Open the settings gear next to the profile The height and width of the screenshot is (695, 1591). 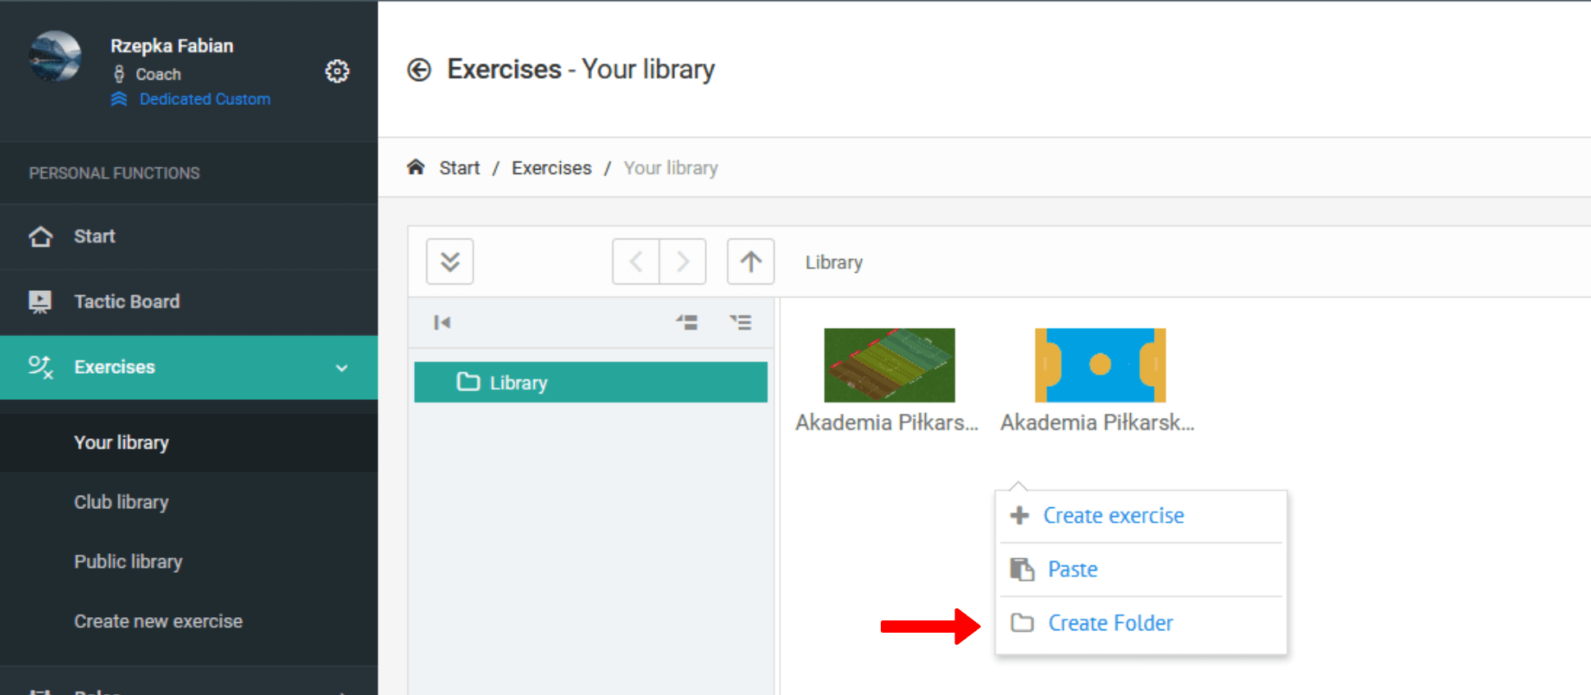(337, 71)
